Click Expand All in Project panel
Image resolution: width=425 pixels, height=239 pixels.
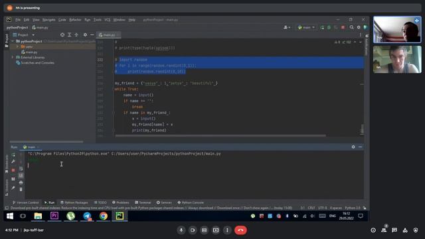point(69,35)
